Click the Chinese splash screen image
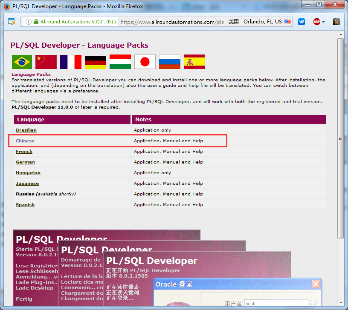348x310 pixels. point(197,278)
